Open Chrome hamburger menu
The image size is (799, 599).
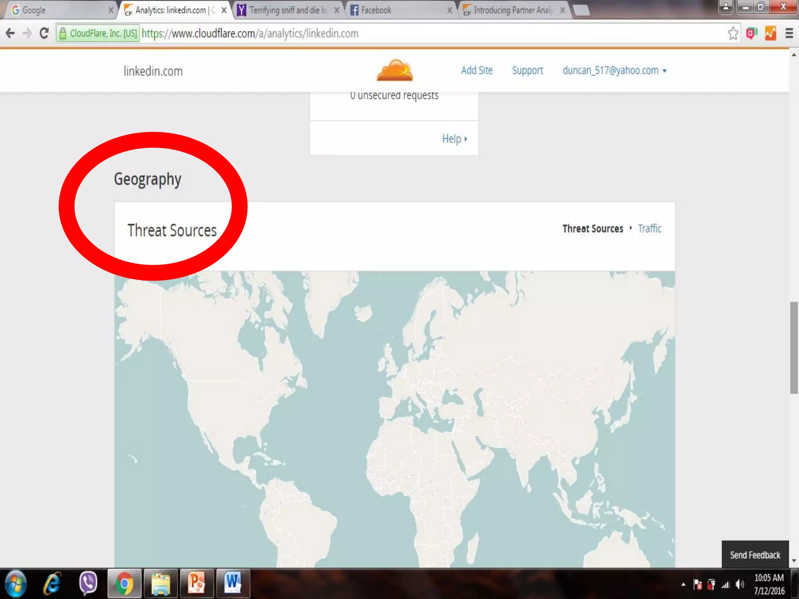[x=789, y=34]
